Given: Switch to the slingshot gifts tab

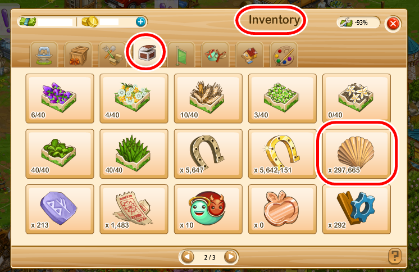Looking at the screenshot, I should [x=215, y=55].
